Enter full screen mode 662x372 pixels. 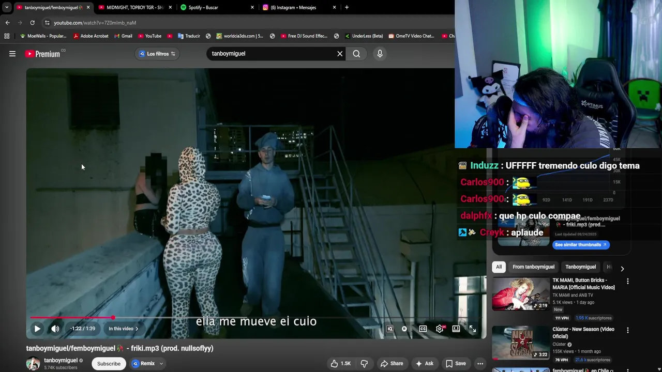click(473, 329)
